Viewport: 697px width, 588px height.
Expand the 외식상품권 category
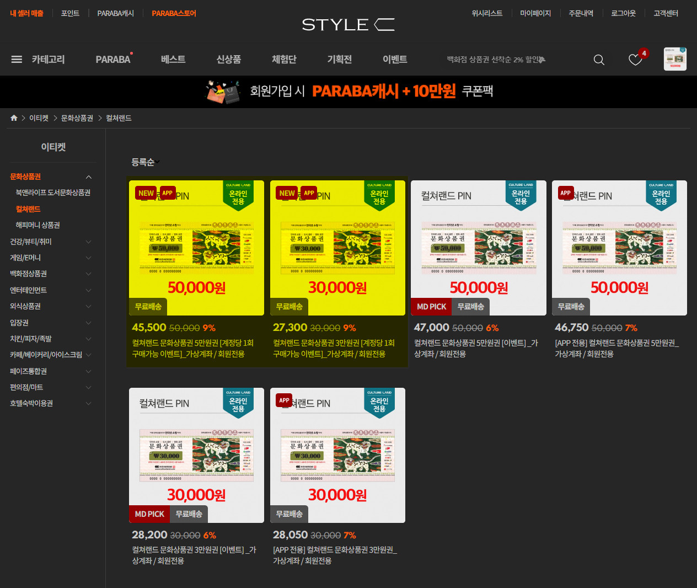point(88,306)
